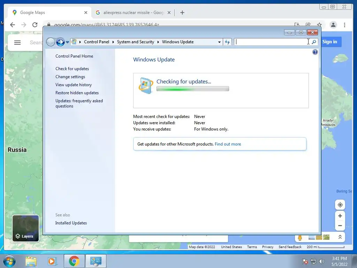The height and width of the screenshot is (268, 357).
Task: Expand the address bar history dropdown
Action: click(x=219, y=42)
